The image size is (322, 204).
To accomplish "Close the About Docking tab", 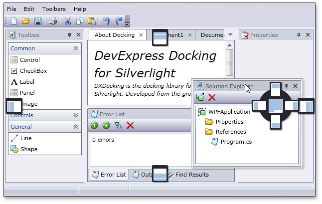I will tap(141, 35).
